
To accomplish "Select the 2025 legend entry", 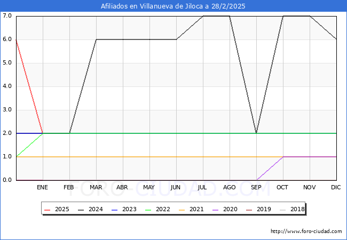I will (57, 209).
